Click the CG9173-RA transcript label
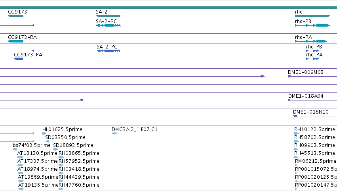 coord(22,37)
